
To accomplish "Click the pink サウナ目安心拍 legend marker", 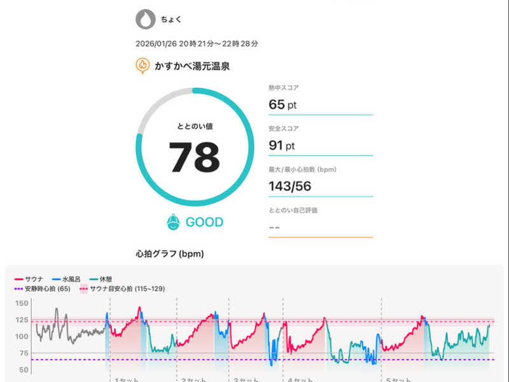I will pyautogui.click(x=83, y=289).
